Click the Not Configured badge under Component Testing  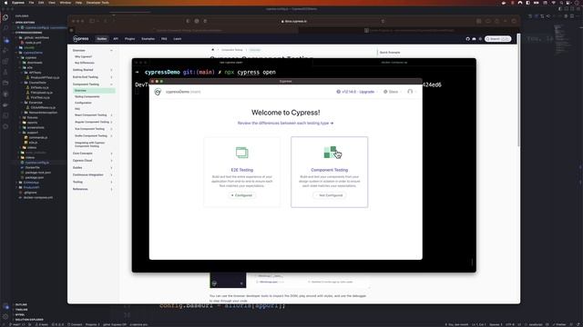(330, 195)
